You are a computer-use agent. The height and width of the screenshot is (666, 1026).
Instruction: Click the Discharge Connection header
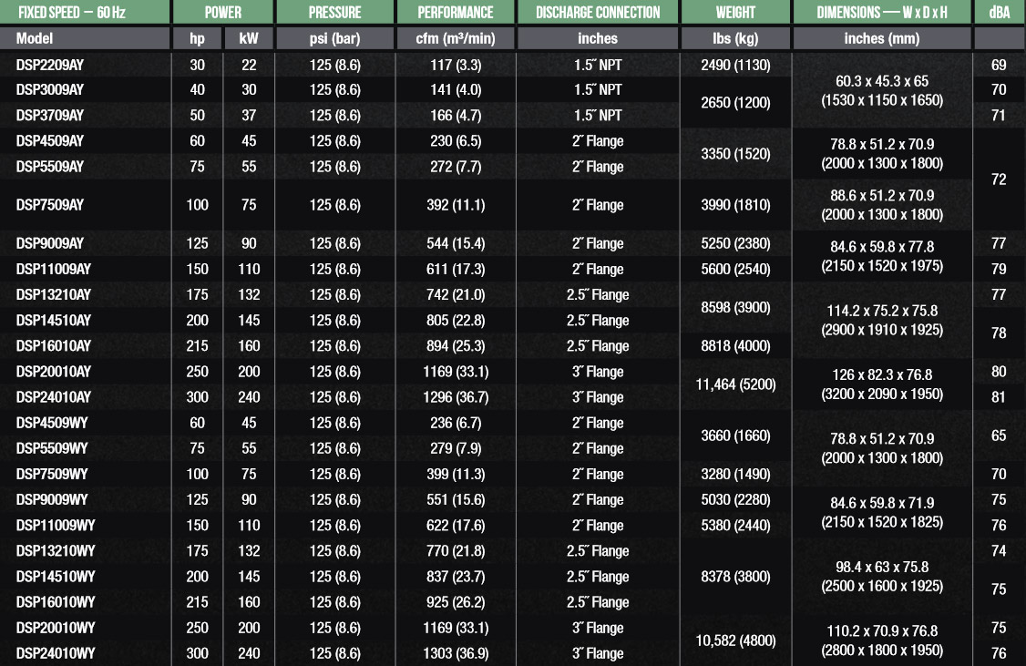pos(598,13)
